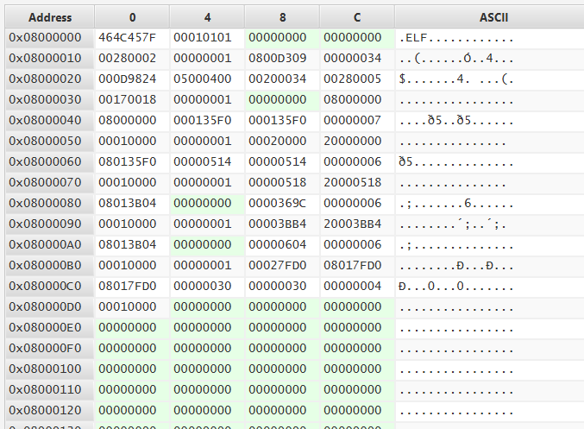The width and height of the screenshot is (584, 429).
Task: Select hex value 00027FD0
Action: [x=282, y=265]
